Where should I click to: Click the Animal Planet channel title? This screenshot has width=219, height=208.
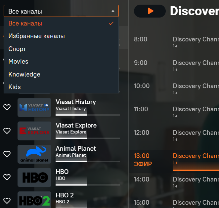(x=76, y=149)
